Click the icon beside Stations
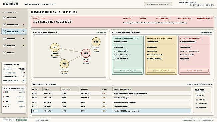217x122 pixels. point(4,46)
